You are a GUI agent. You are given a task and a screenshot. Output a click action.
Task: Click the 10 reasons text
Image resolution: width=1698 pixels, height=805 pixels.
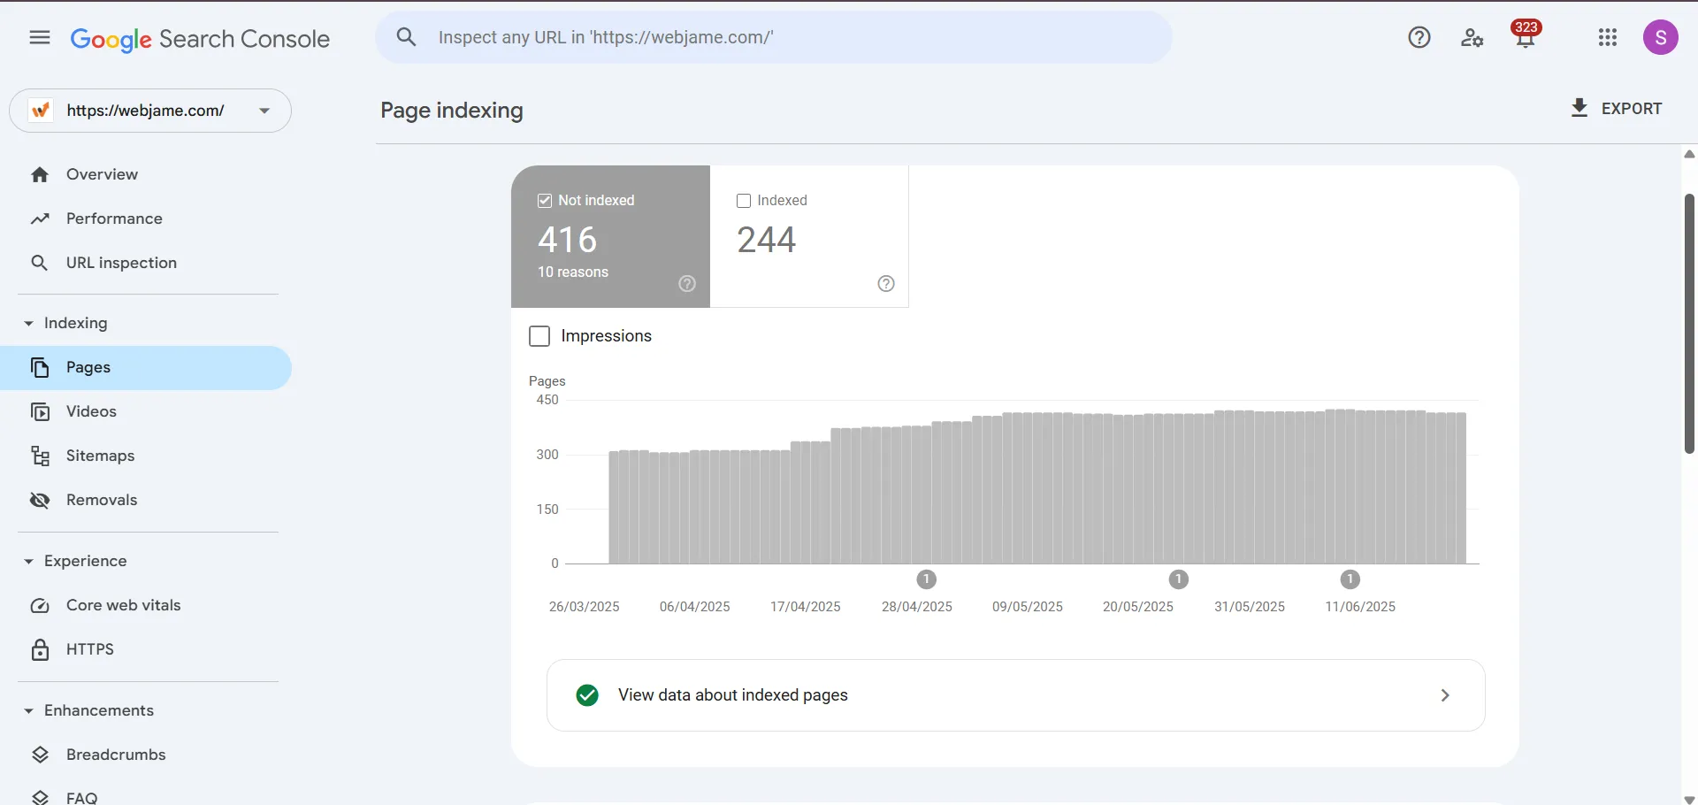point(573,272)
